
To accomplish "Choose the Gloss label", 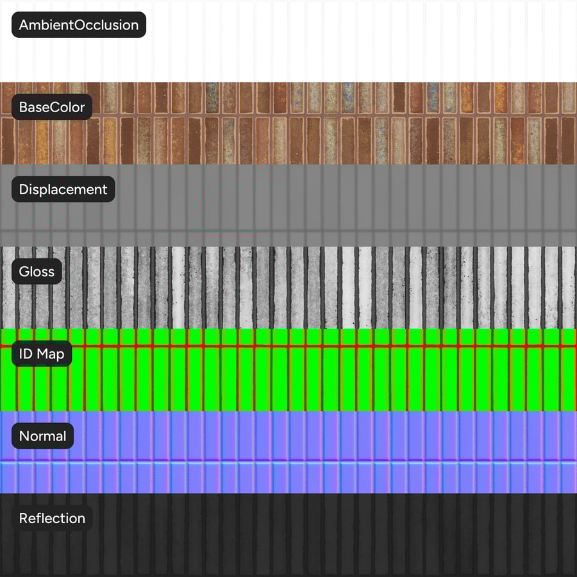I will pos(37,271).
